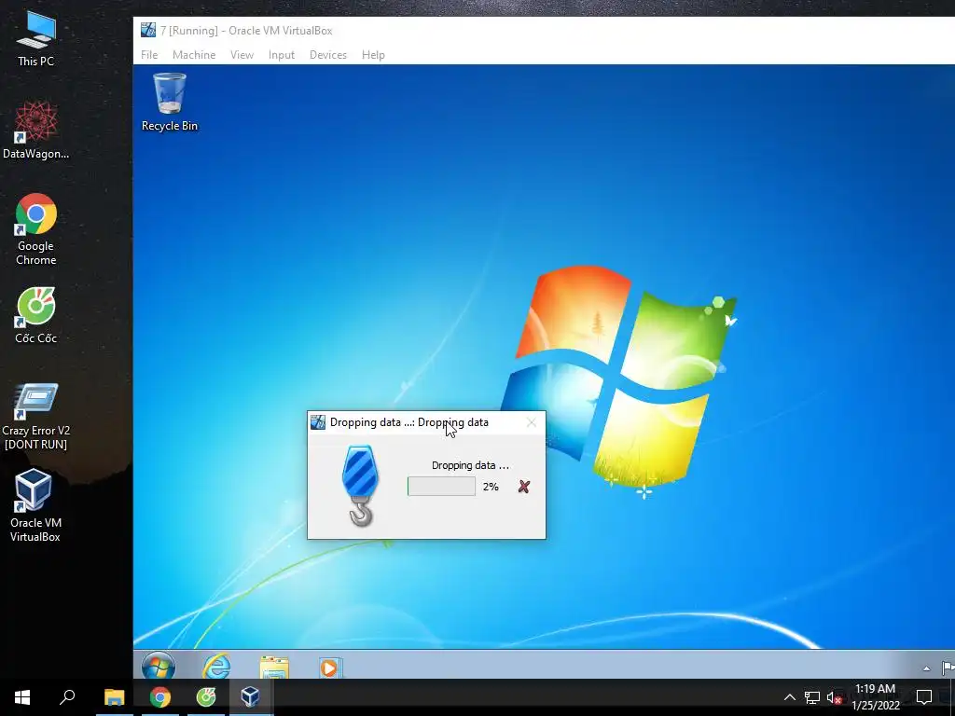Open the DataWagon shortcut icon

[36, 131]
